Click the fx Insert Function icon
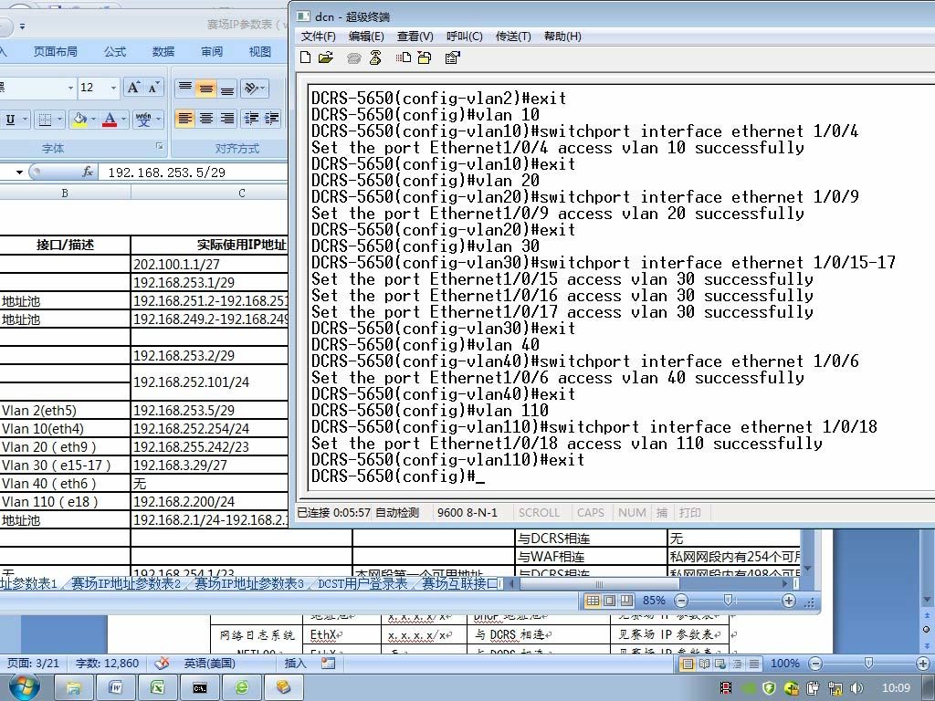Screen dimensions: 935x701 click(88, 172)
